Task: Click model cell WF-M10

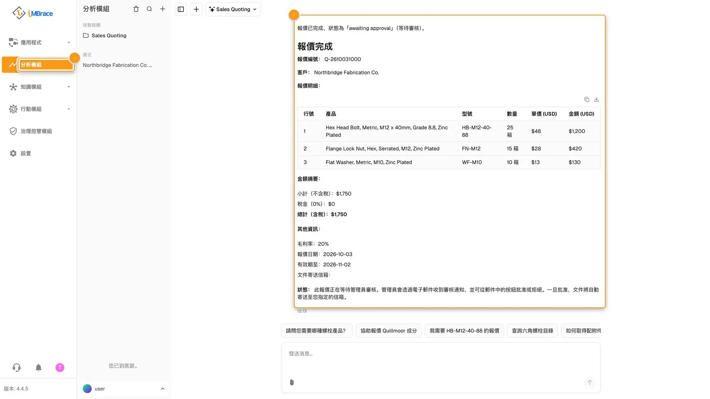Action: 472,162
